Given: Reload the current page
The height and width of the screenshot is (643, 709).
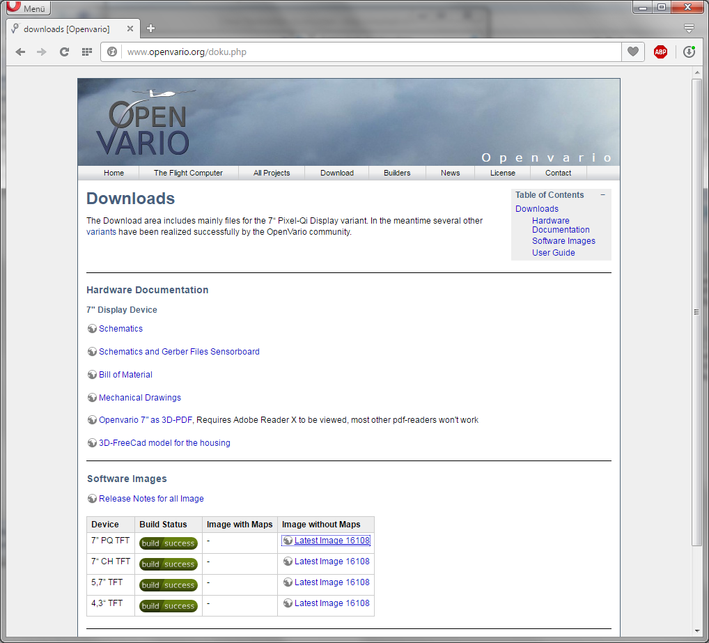Looking at the screenshot, I should [64, 52].
